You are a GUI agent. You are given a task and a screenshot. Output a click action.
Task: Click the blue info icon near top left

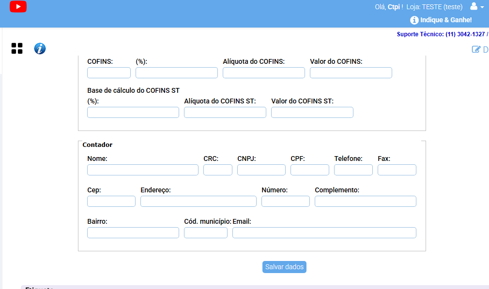click(39, 48)
